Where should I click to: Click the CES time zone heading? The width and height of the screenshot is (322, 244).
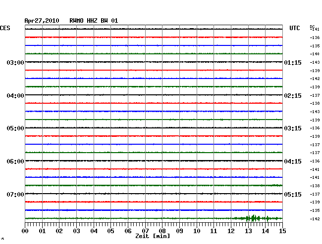click(5, 28)
